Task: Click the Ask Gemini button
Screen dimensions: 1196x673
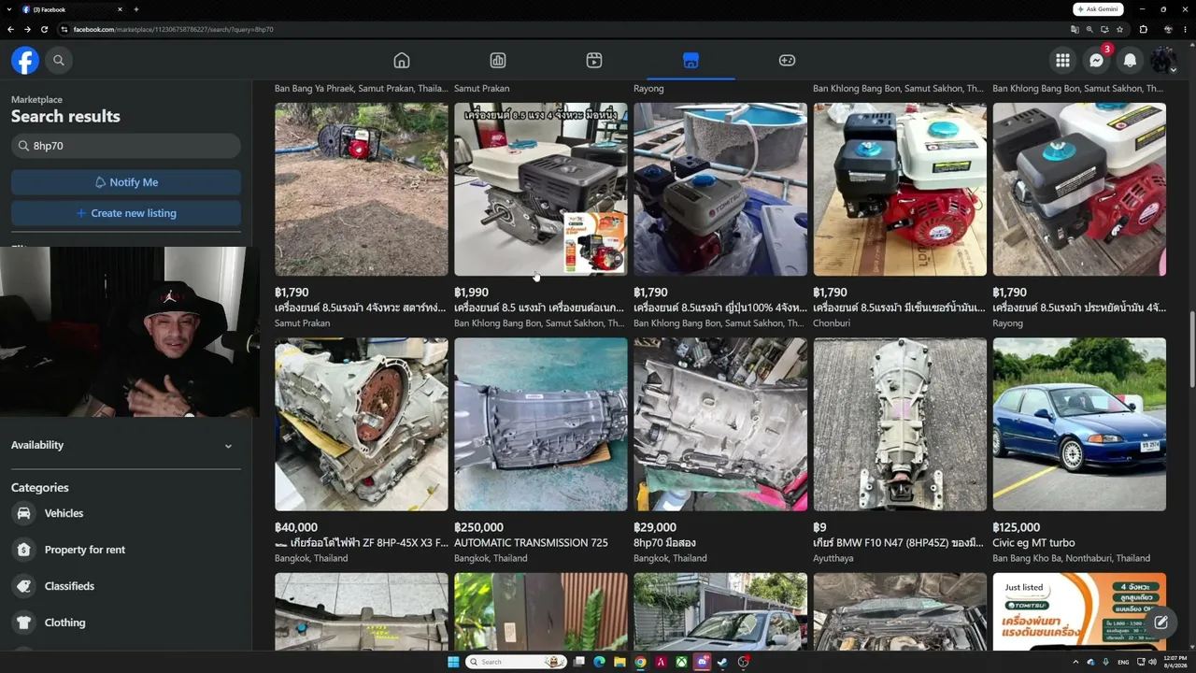Action: pyautogui.click(x=1098, y=9)
